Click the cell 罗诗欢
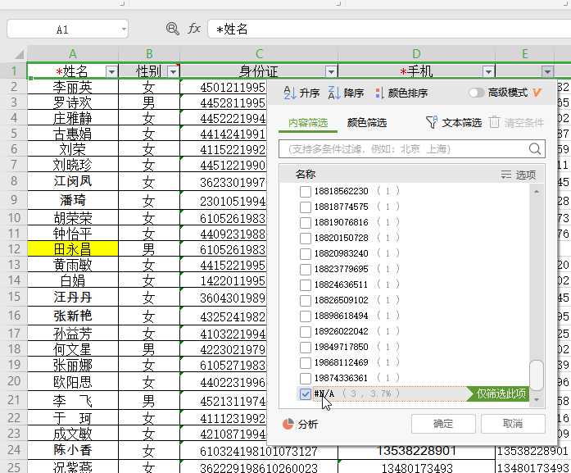Image resolution: width=571 pixels, height=473 pixels. [x=73, y=102]
